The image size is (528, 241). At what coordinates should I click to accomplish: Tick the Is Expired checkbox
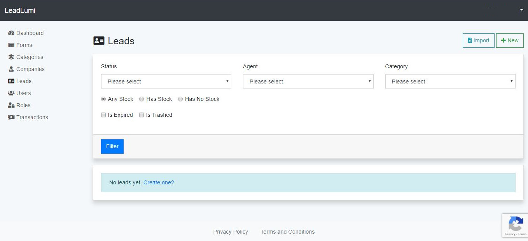point(103,115)
